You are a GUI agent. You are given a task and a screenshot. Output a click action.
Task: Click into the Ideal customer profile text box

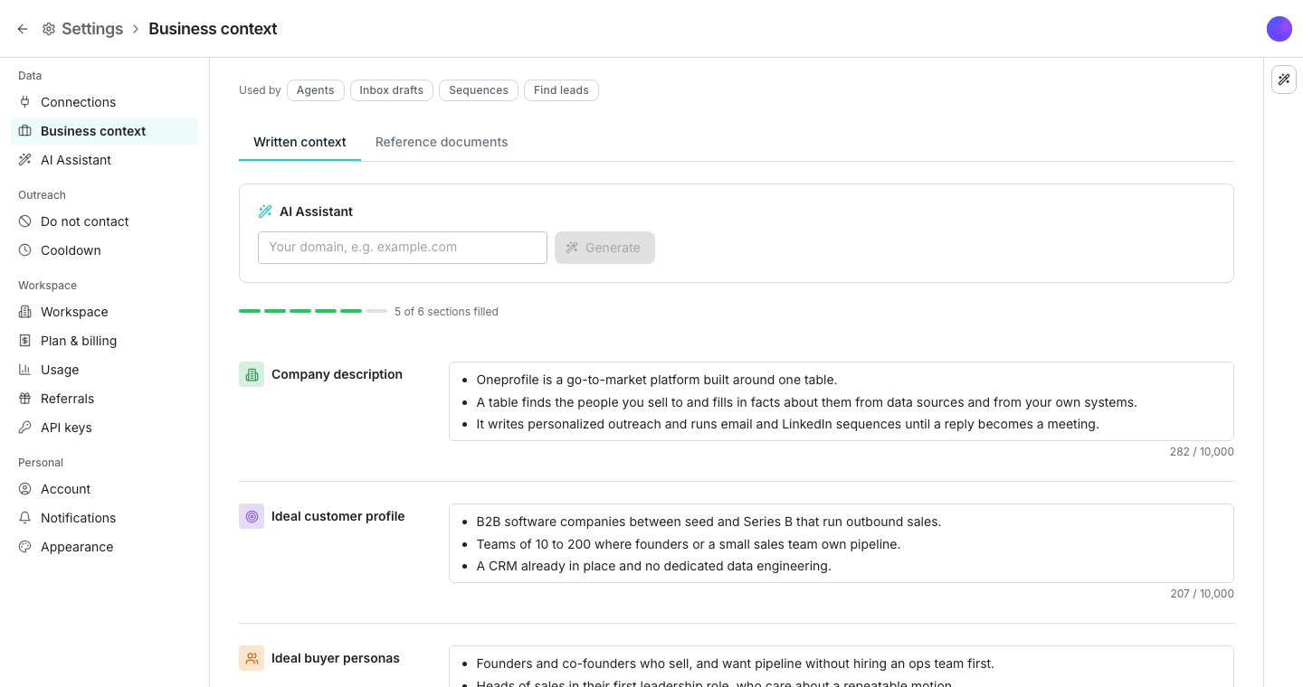tap(842, 543)
